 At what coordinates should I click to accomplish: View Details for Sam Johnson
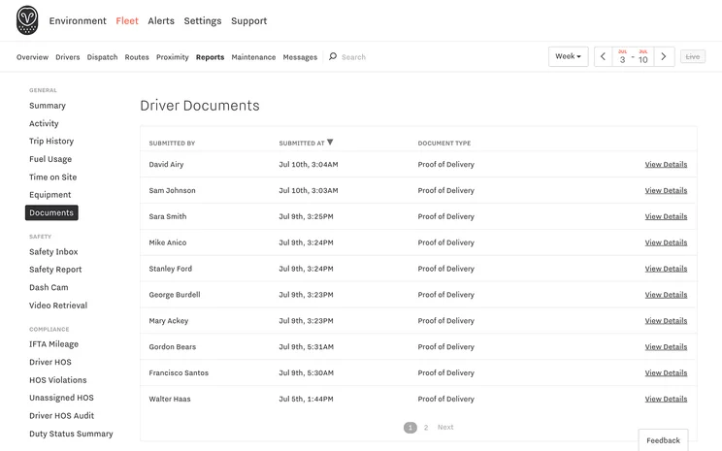[666, 190]
